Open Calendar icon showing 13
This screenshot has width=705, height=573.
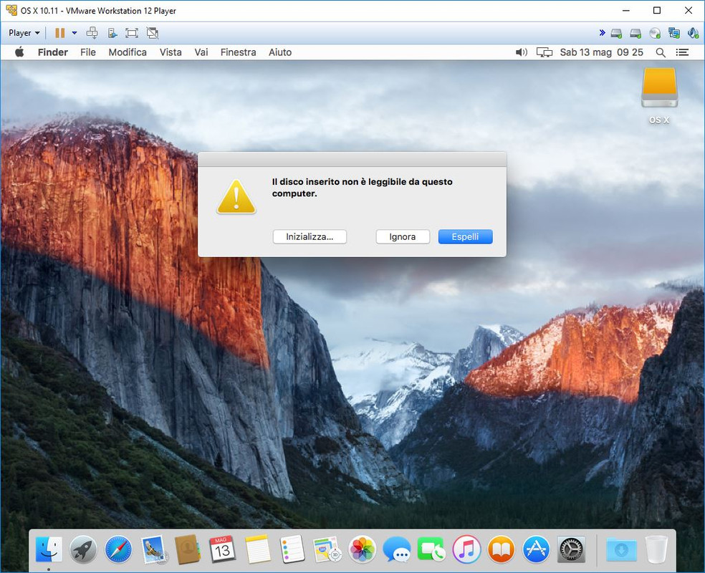pyautogui.click(x=223, y=549)
